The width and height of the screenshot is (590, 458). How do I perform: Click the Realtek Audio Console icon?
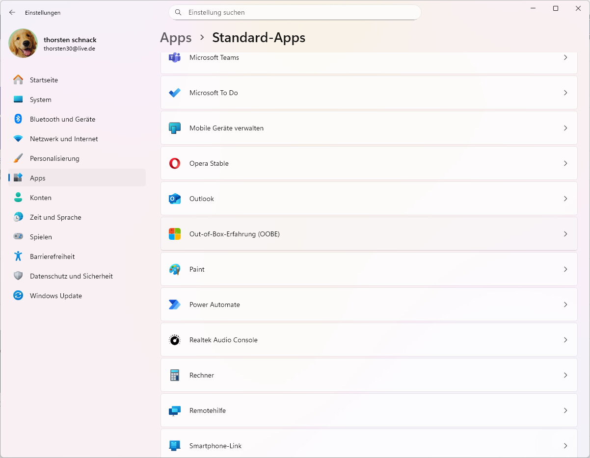click(174, 340)
